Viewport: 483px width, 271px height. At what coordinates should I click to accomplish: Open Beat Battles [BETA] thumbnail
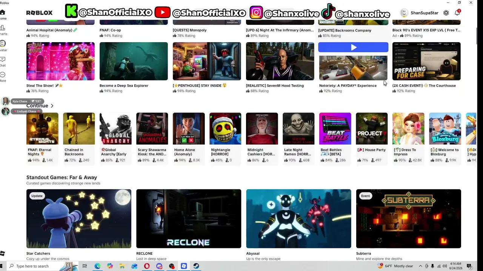tap(335, 129)
